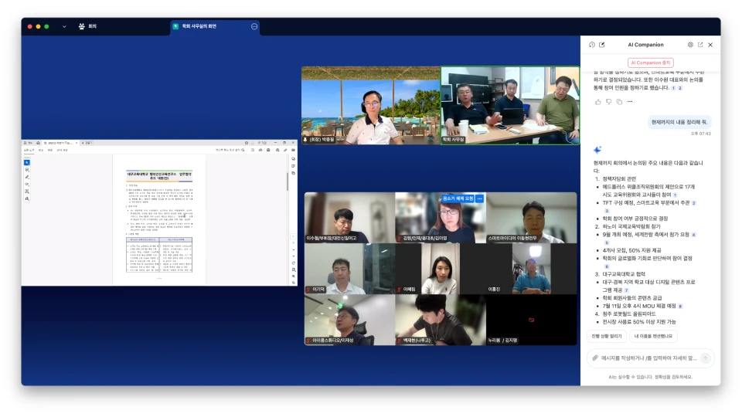Click the print icon in PDF toolbar
Image resolution: width=742 pixels, height=417 pixels.
point(268,150)
